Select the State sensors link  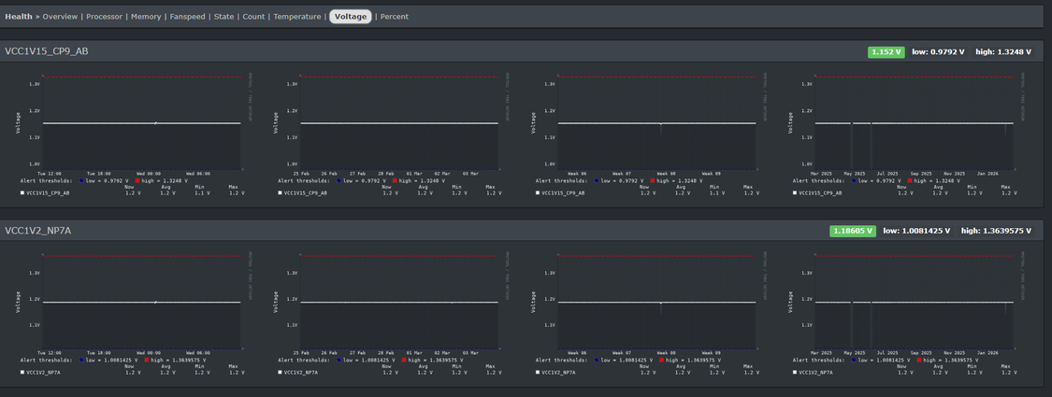pyautogui.click(x=223, y=17)
